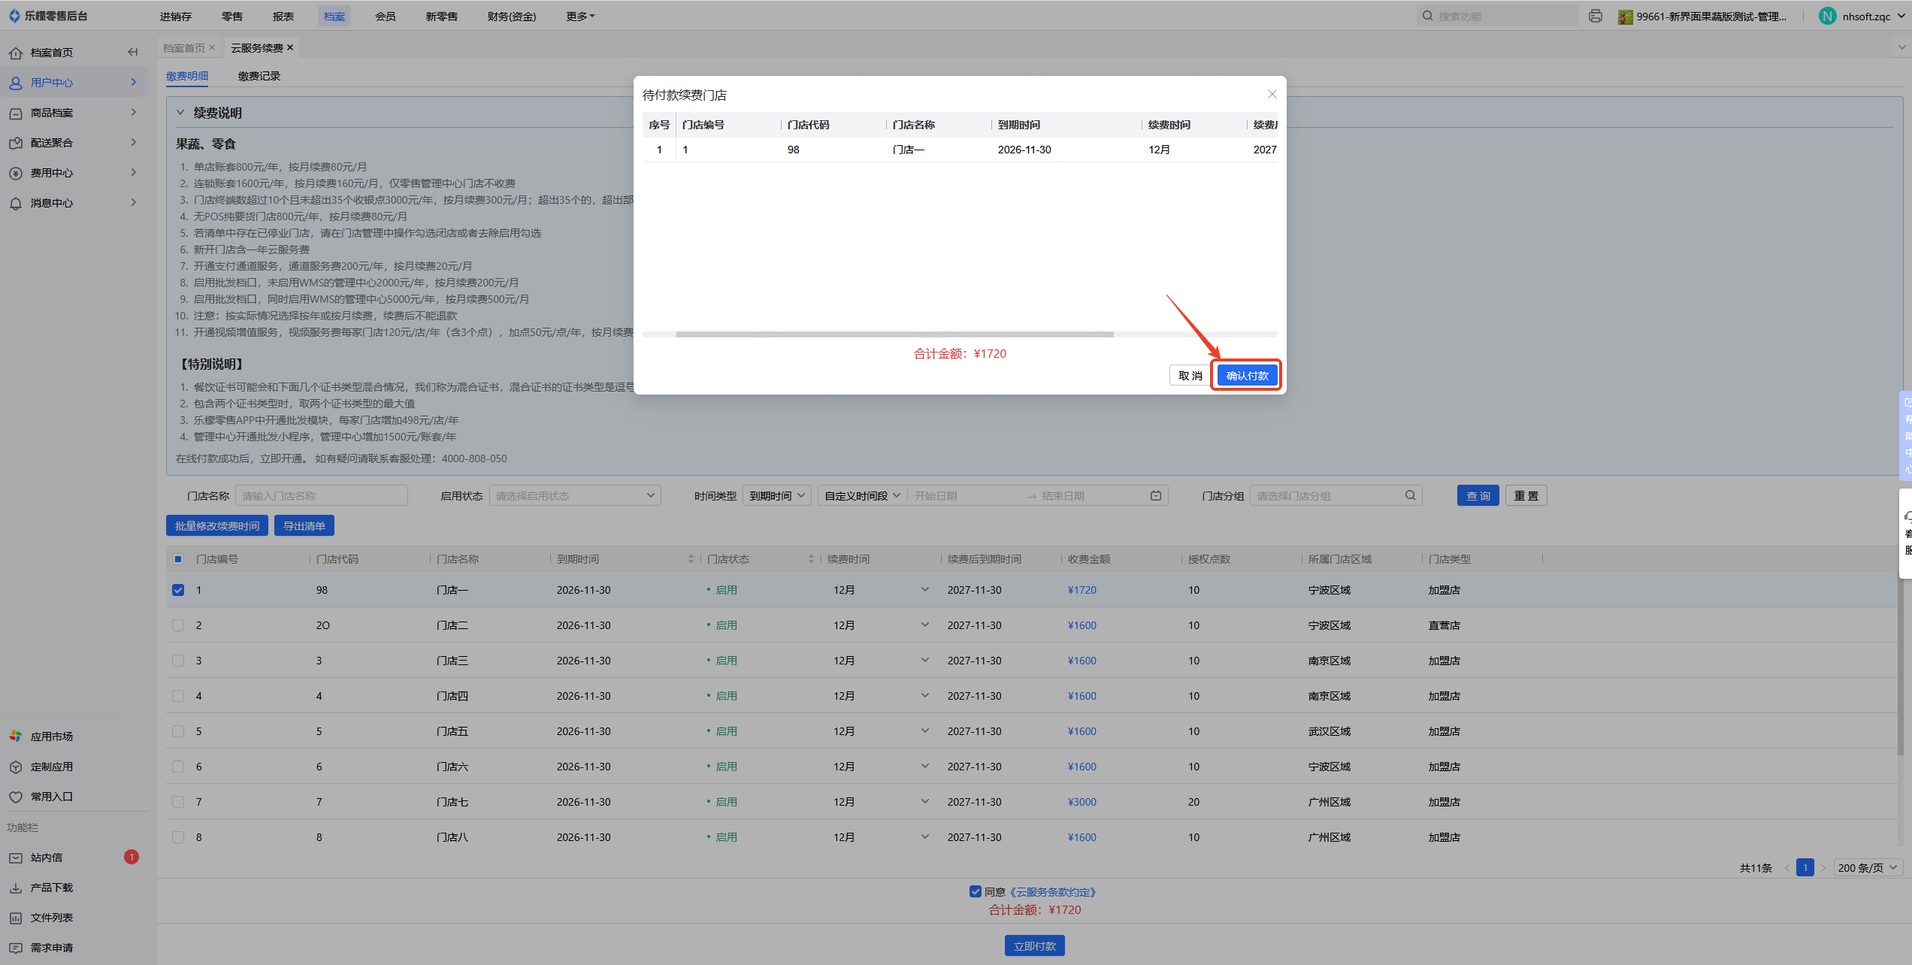Image resolution: width=1912 pixels, height=965 pixels.
Task: Open 产品下载 download entry
Action: point(51,888)
